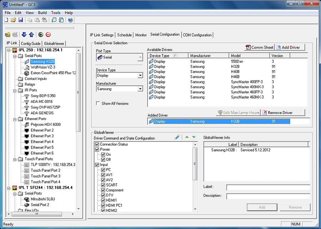Collapse the IPL 250 tree node
321x229 pixels.
tap(9, 50)
